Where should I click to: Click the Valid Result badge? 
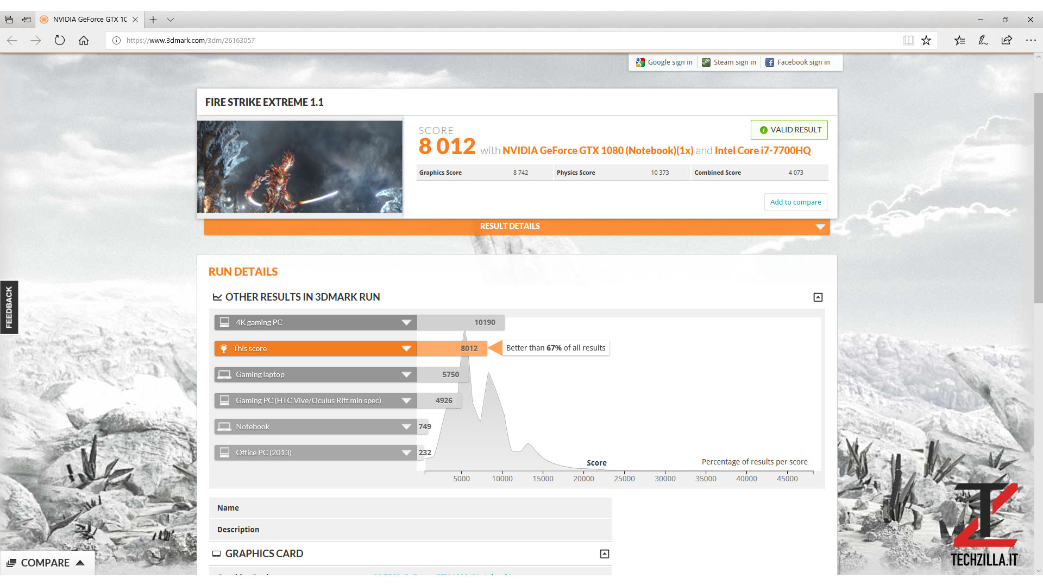pos(789,130)
